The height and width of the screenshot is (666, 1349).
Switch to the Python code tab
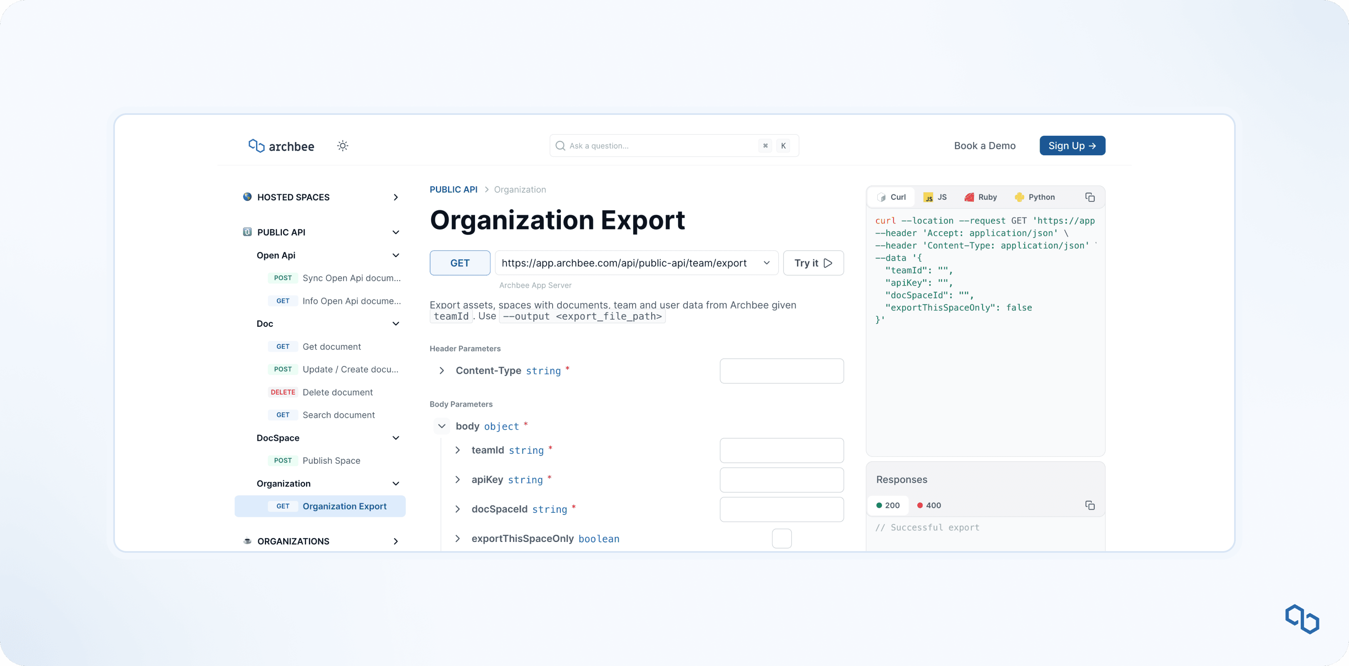[x=1034, y=197]
